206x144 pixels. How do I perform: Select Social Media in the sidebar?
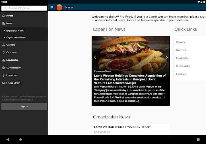point(24,83)
